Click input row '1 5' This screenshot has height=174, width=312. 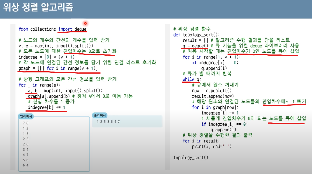pyautogui.click(x=25, y=134)
